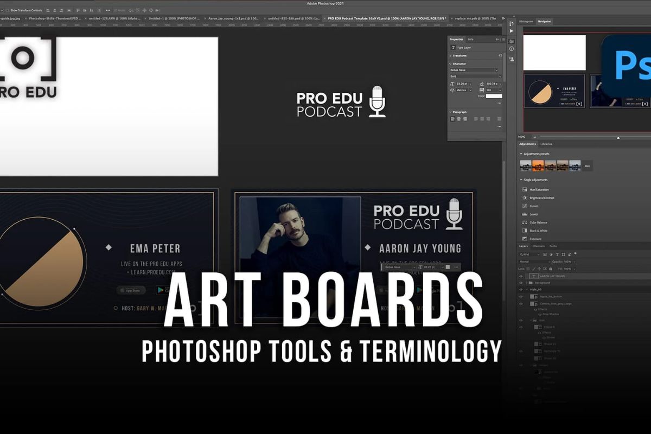This screenshot has width=651, height=434.
Task: Click the Navigator zoom out icon
Action: (x=534, y=137)
